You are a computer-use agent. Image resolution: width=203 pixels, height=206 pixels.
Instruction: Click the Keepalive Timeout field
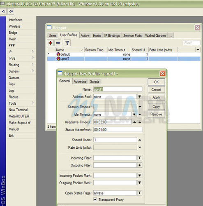pos(113,122)
